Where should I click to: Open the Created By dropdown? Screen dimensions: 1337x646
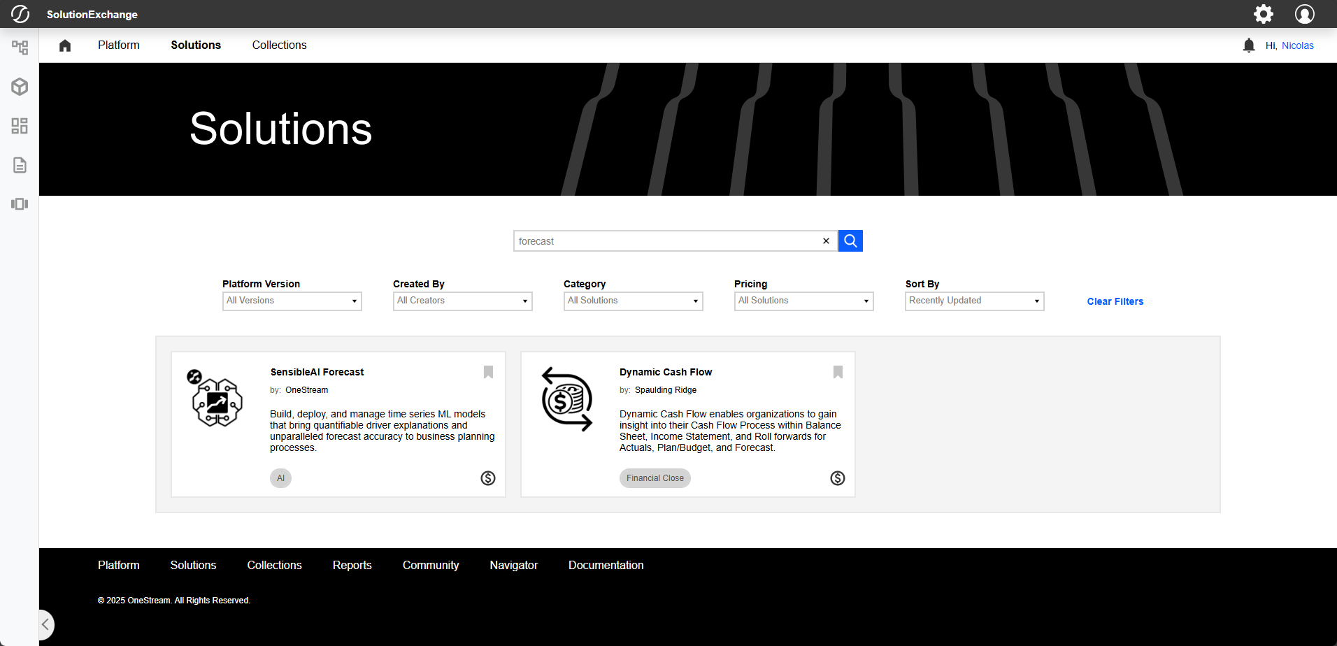[x=462, y=301]
